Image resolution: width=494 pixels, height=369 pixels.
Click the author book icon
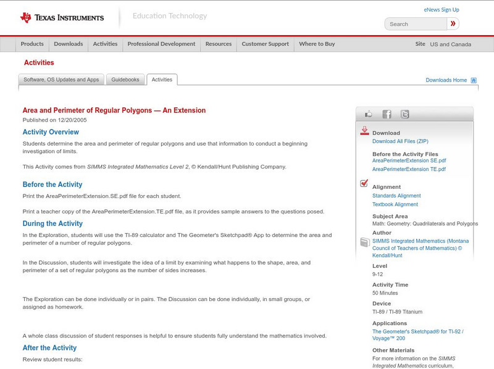pos(365,242)
